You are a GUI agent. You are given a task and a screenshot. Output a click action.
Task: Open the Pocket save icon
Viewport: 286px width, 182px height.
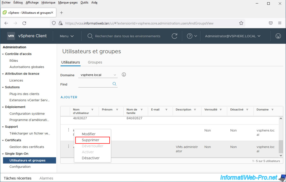pyautogui.click(x=271, y=23)
